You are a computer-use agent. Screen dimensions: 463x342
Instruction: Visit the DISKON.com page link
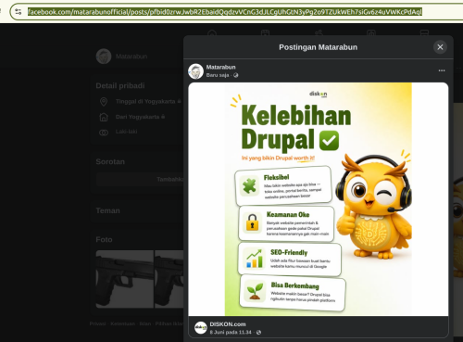click(x=228, y=324)
